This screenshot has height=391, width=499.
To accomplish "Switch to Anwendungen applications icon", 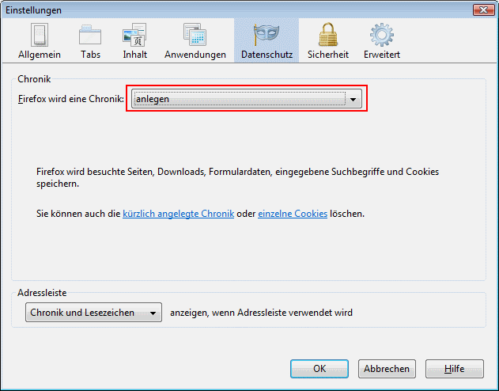I will pyautogui.click(x=195, y=36).
